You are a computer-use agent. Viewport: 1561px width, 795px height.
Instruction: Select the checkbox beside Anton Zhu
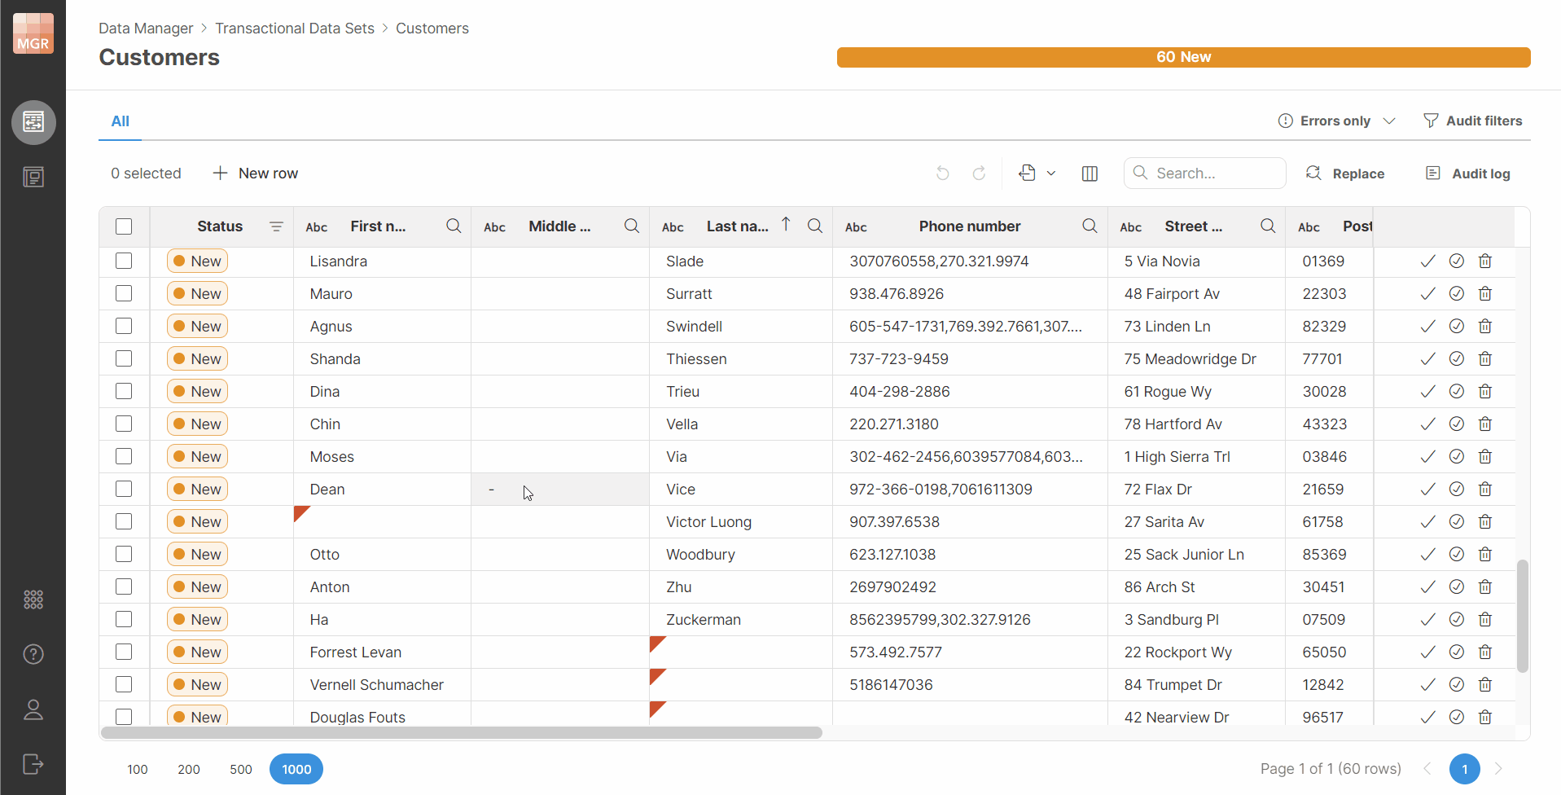(124, 586)
